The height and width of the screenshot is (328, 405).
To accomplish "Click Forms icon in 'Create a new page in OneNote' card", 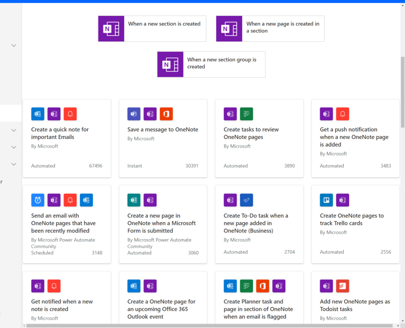I will coord(134,200).
